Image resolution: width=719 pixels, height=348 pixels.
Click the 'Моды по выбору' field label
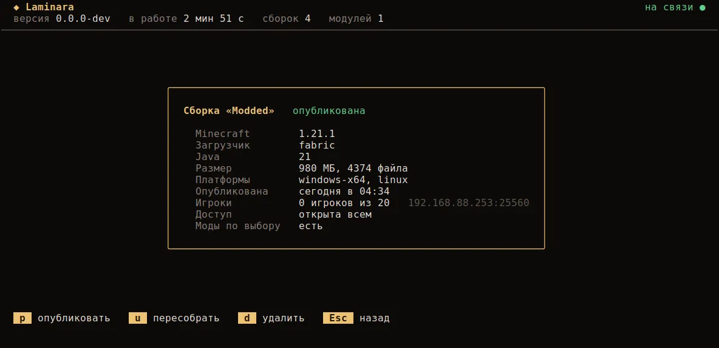(x=237, y=226)
